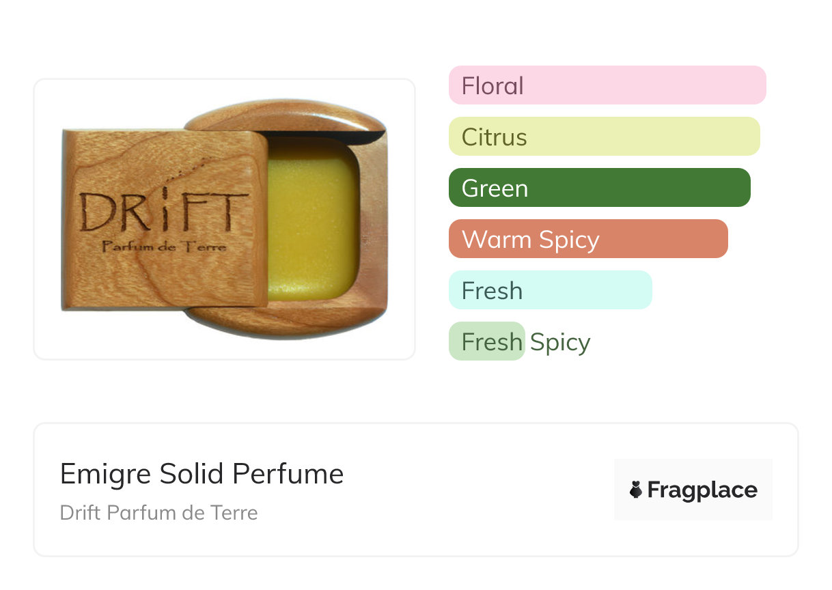Open the 'Drift Parfum de Terre' brand link
This screenshot has width=832, height=590.
click(x=158, y=513)
